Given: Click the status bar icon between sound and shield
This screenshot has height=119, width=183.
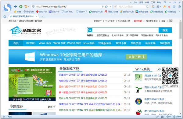Looking at the screenshot, I should tap(162, 117).
